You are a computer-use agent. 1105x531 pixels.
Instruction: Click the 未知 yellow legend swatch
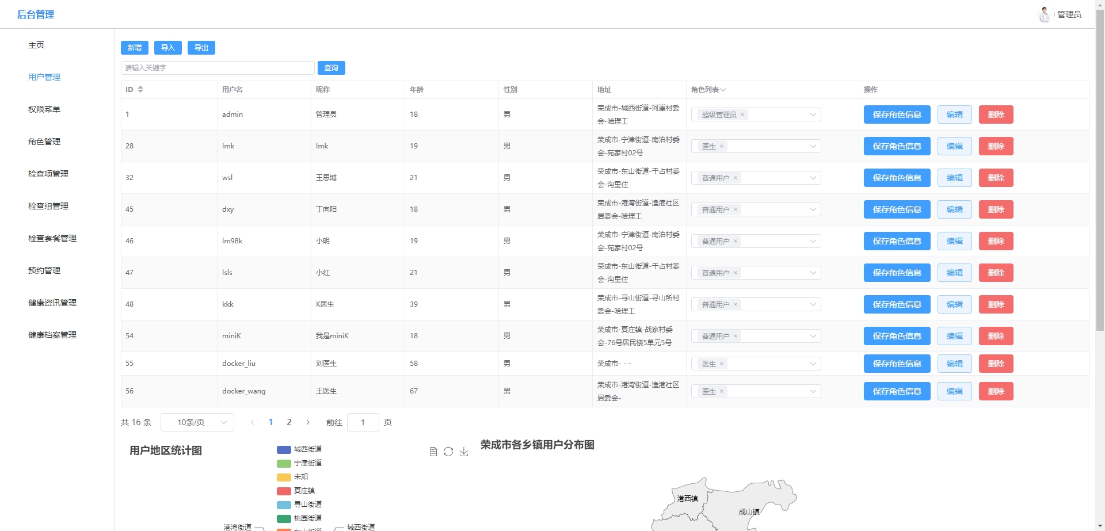click(x=284, y=477)
